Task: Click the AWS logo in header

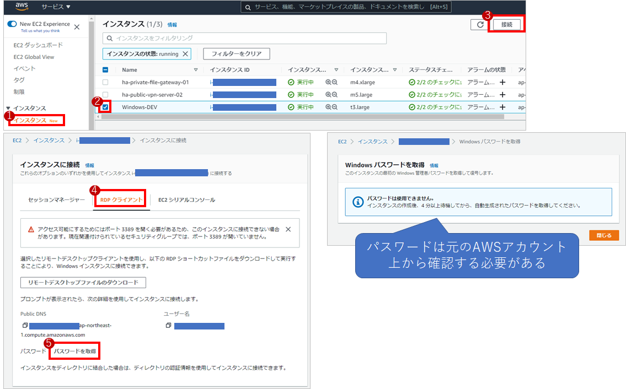Action: (x=22, y=7)
